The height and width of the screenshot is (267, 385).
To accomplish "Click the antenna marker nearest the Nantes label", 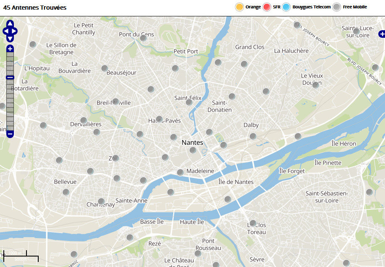I will pos(192,150).
